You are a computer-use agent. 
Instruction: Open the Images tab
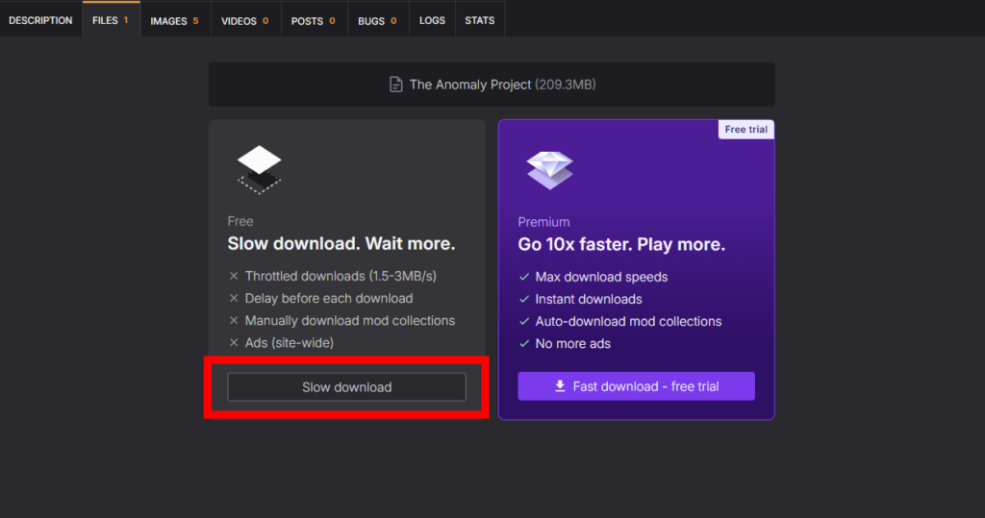[174, 20]
